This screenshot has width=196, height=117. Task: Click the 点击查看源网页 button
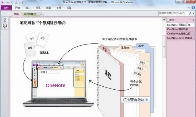tap(135, 100)
